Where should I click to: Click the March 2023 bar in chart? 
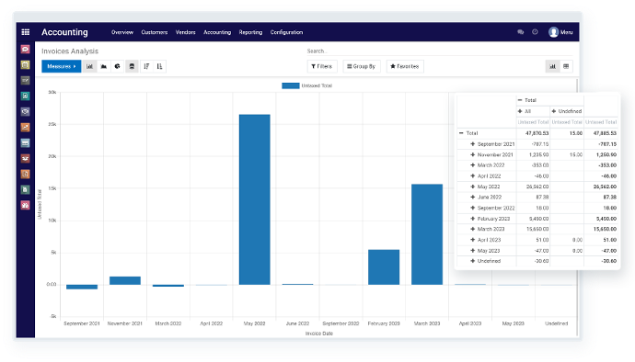[x=427, y=234]
